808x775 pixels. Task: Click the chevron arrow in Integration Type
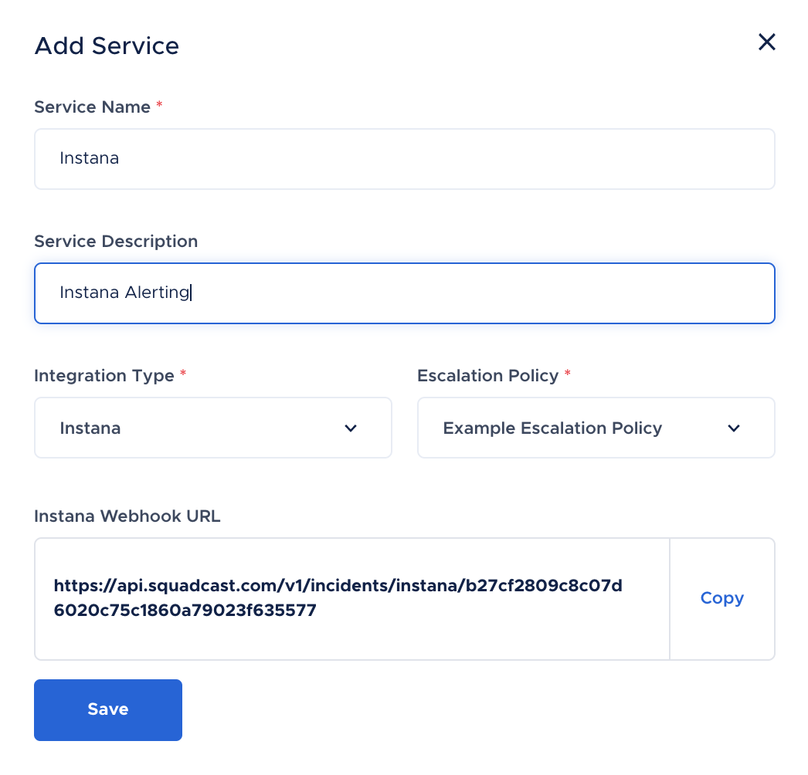pyautogui.click(x=351, y=428)
